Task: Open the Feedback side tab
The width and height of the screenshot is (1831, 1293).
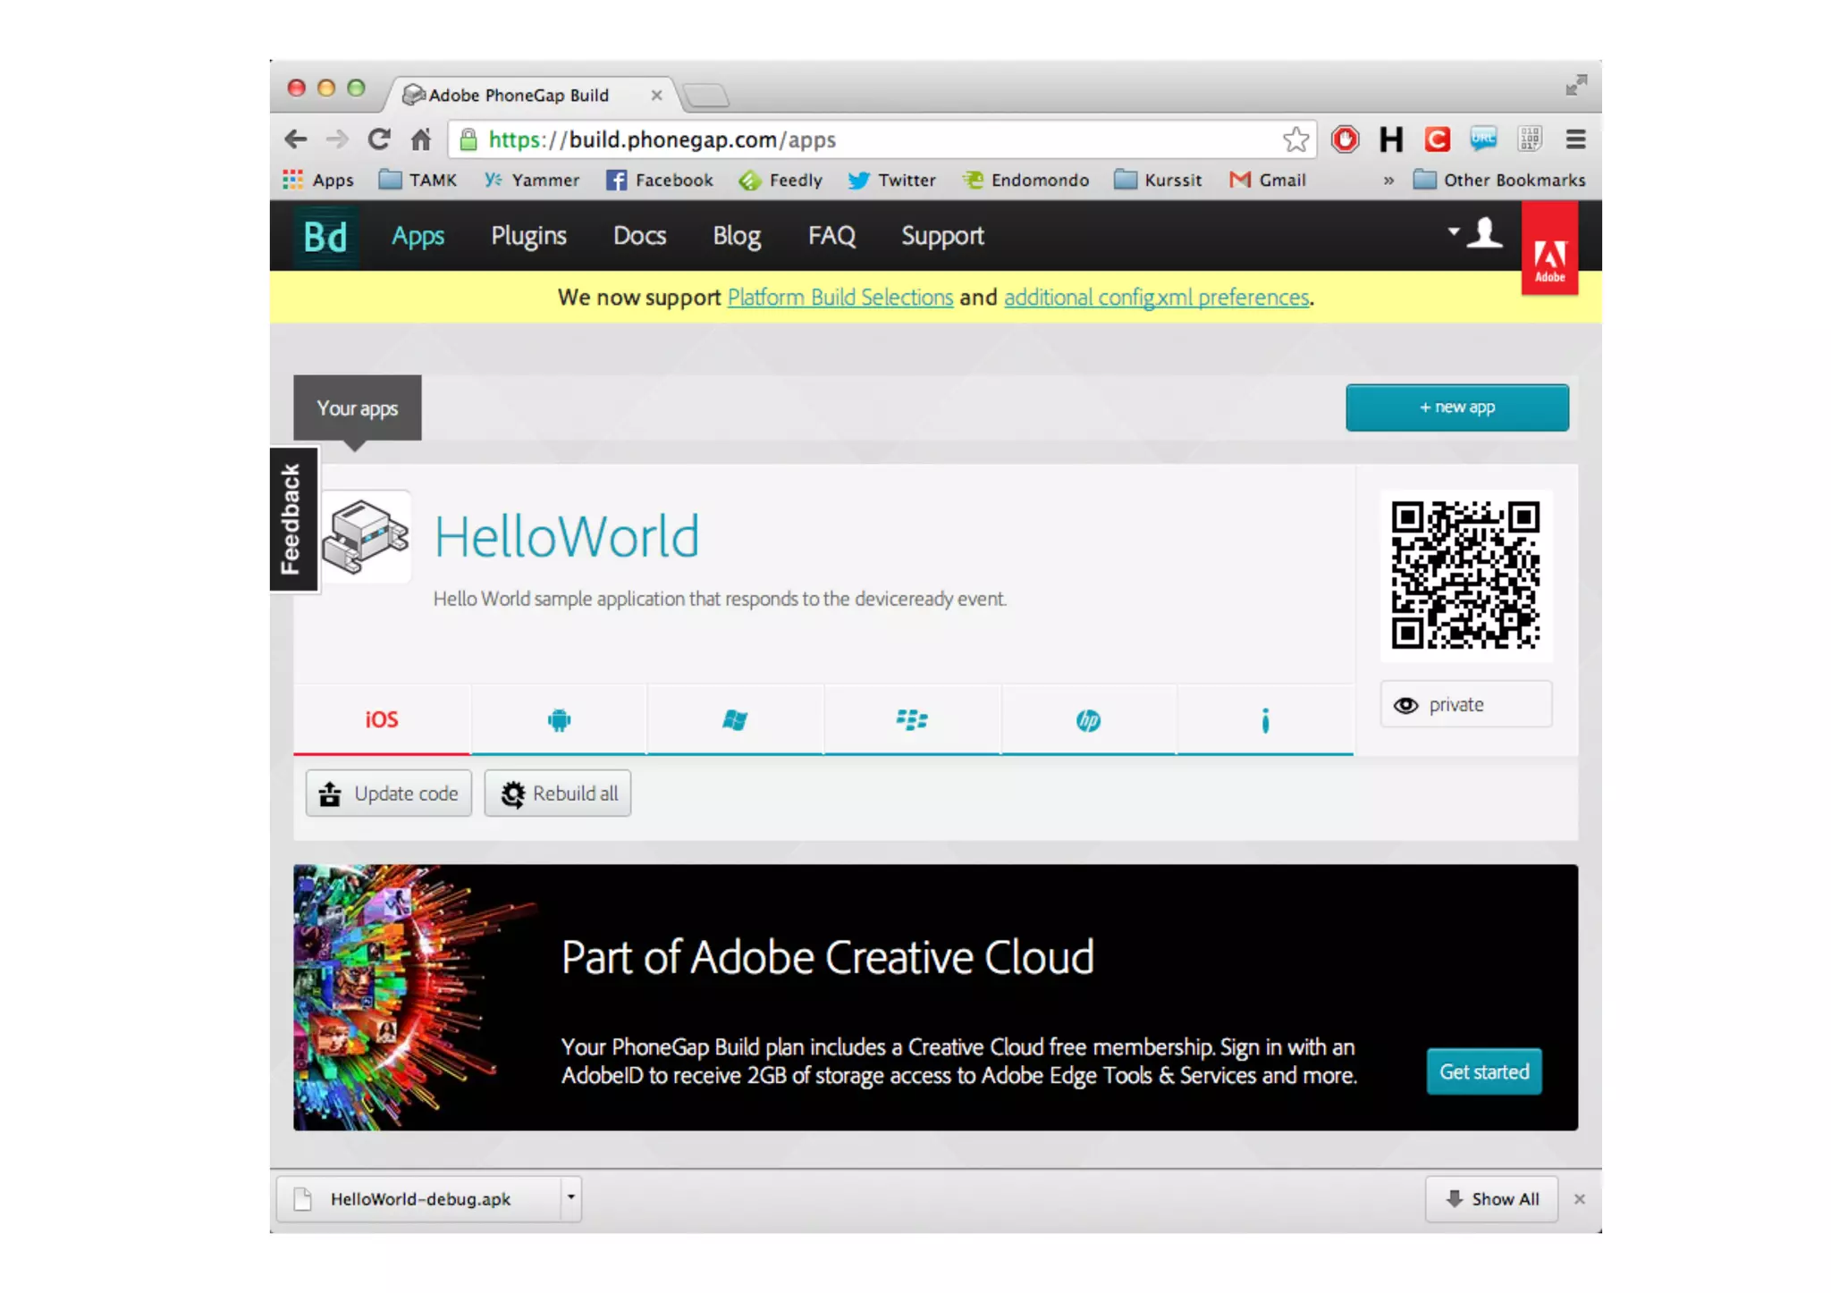Action: coord(291,519)
